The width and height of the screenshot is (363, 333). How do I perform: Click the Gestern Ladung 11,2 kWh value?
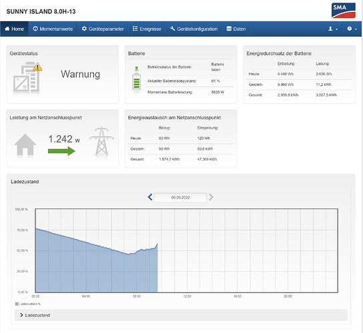coord(324,85)
